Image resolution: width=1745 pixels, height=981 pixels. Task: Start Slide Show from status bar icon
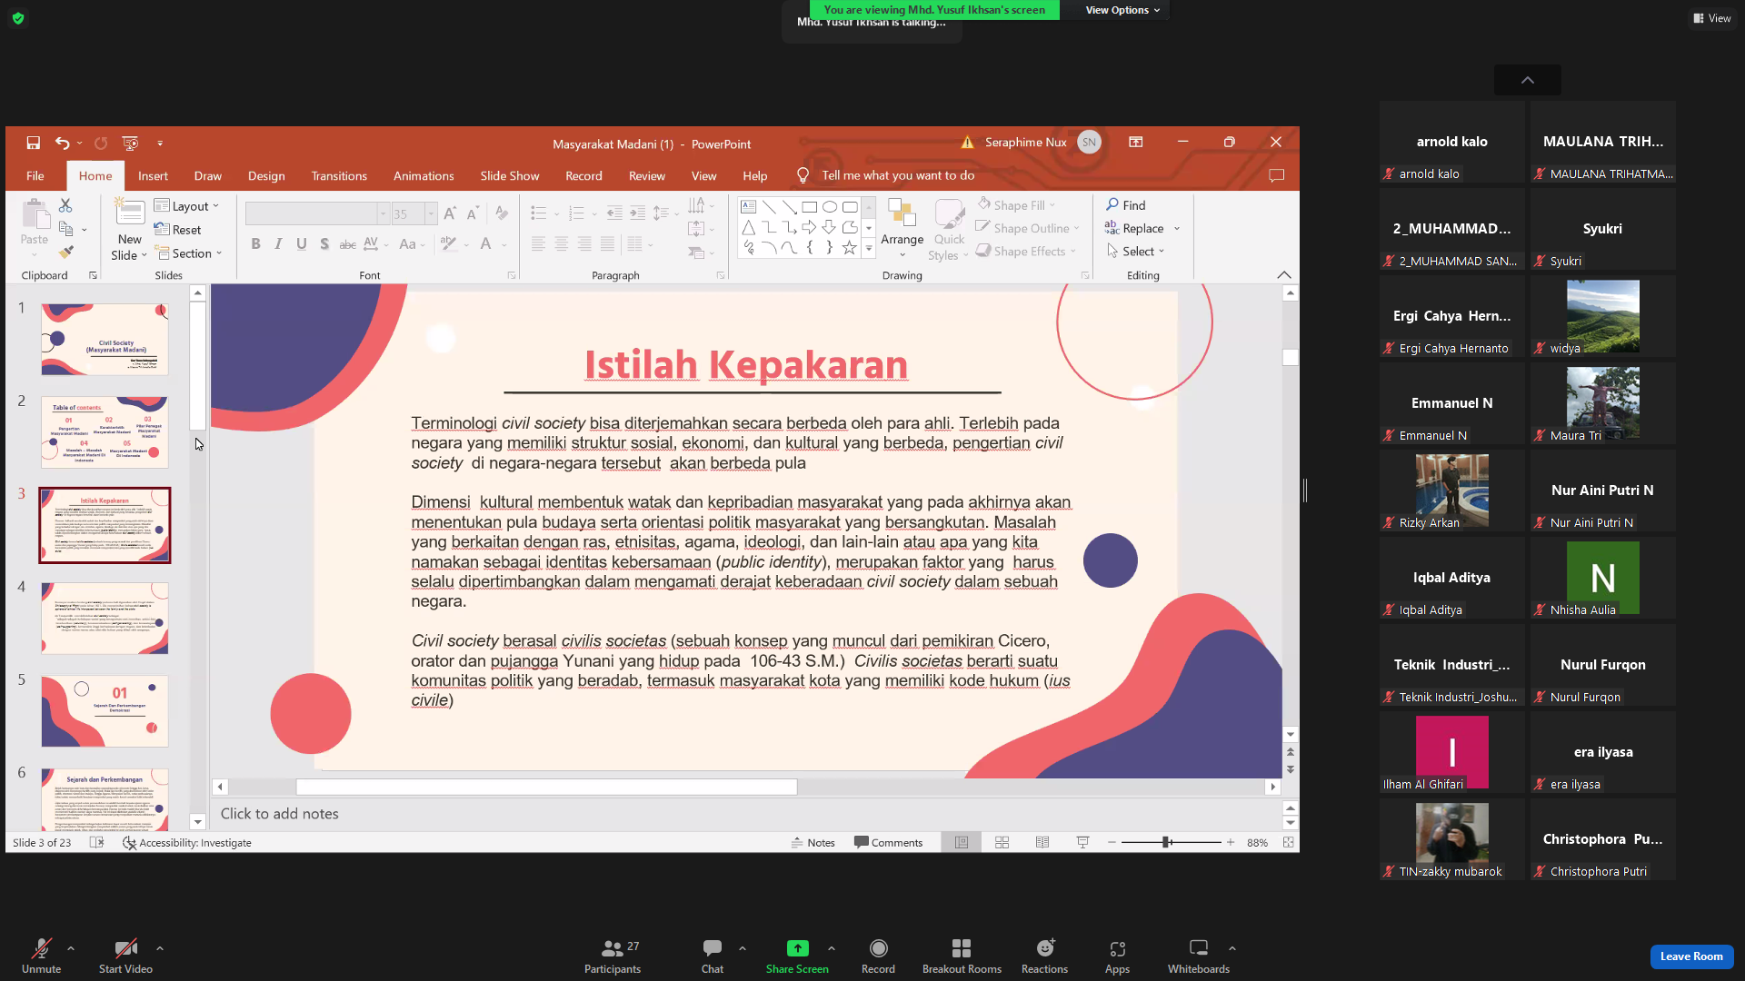tap(1082, 843)
